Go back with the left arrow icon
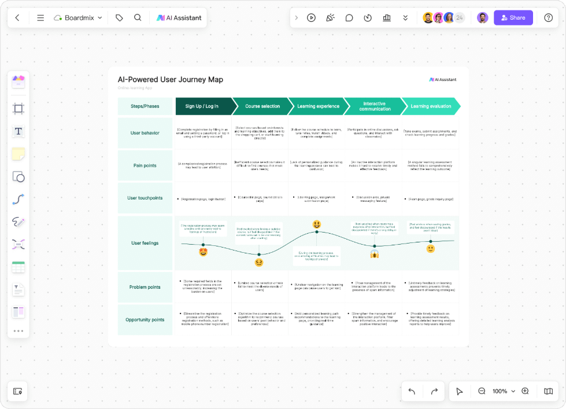The height and width of the screenshot is (409, 566). coord(17,18)
